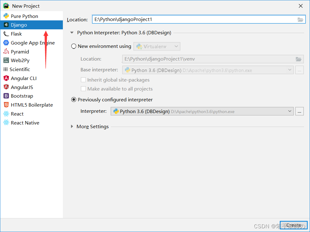This screenshot has width=310, height=232.
Task: Click ellipsis button next to Interpreter
Action: pos(299,111)
